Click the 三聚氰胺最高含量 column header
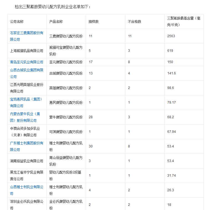Screen dimensions: 209x210 (184, 21)
